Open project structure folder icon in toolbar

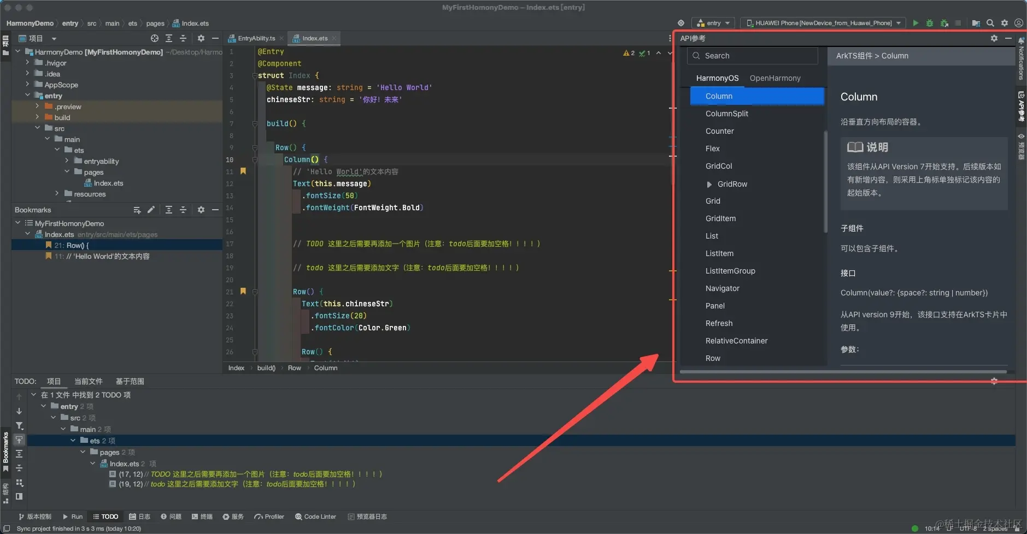click(976, 23)
